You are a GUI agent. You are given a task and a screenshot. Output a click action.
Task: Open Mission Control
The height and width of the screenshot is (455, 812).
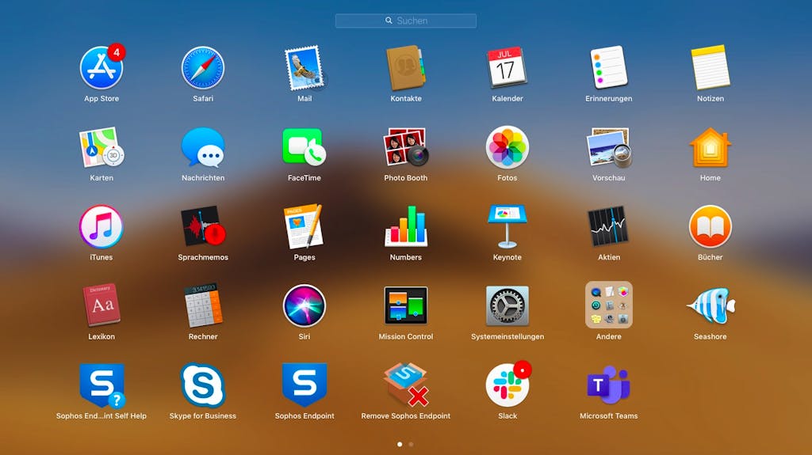pos(406,305)
